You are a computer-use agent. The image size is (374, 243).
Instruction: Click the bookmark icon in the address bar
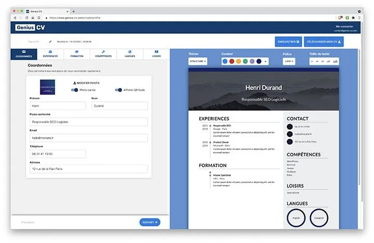pyautogui.click(x=39, y=18)
